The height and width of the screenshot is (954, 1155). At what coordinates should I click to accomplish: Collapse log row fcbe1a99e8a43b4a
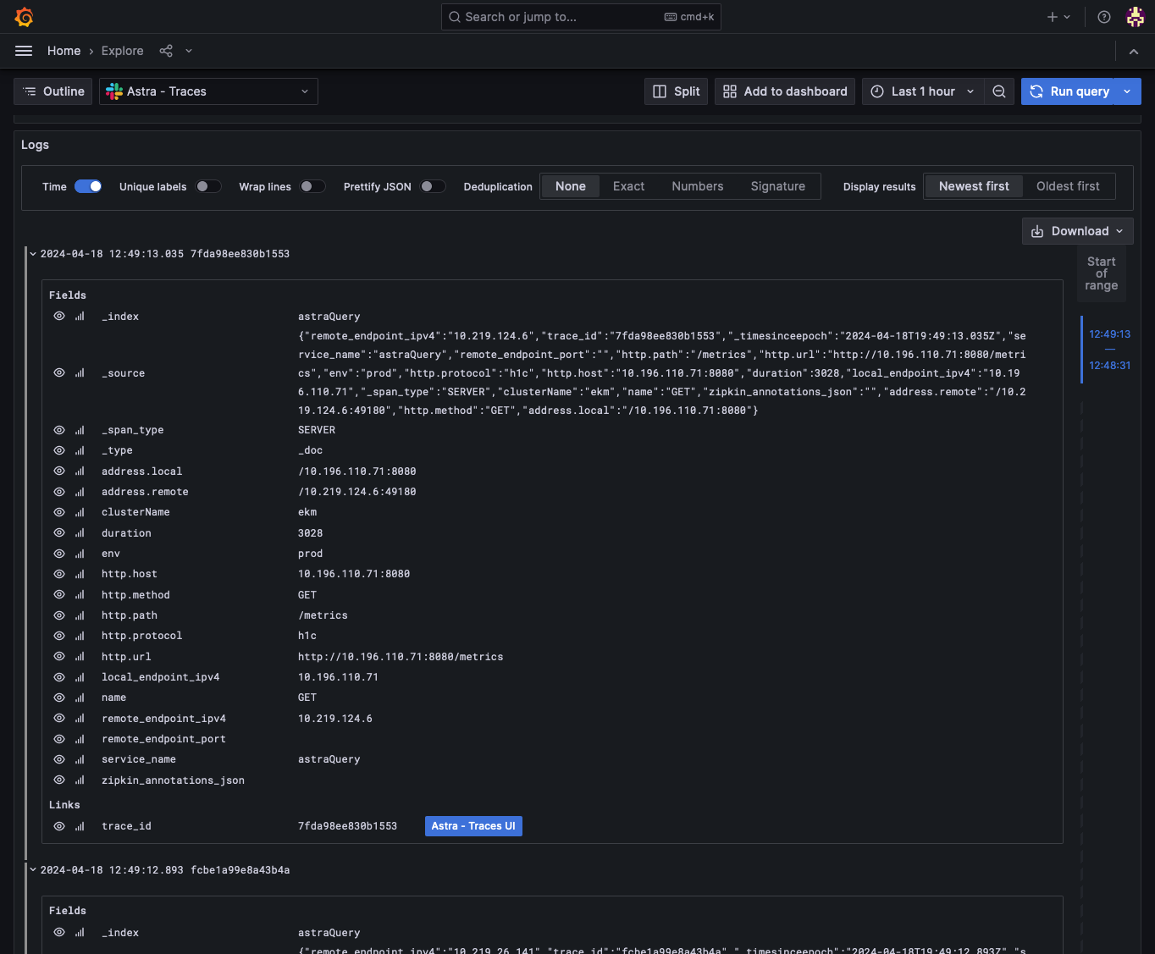pyautogui.click(x=33, y=869)
